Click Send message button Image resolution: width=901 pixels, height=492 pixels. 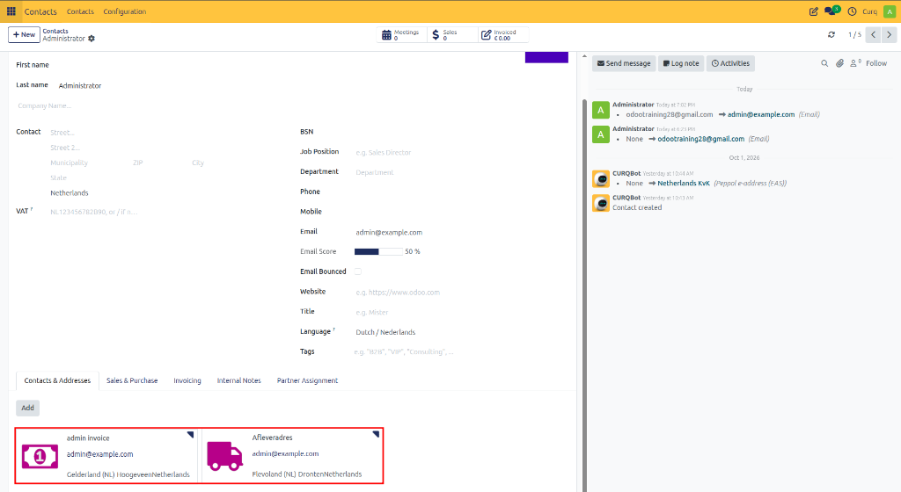click(x=624, y=63)
